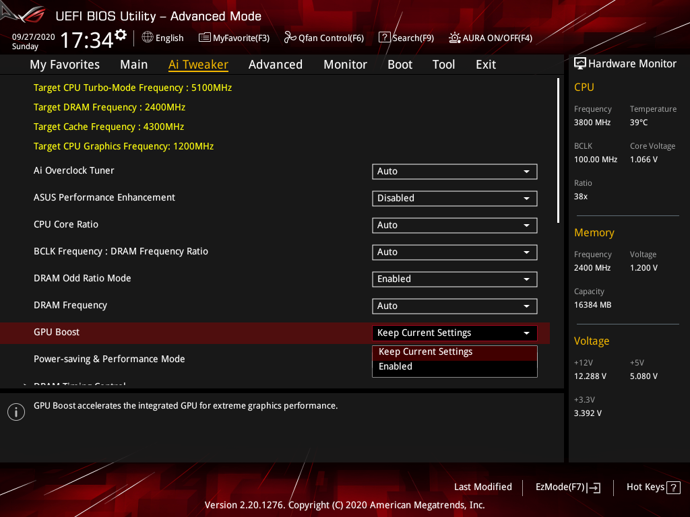Click Target Cache Frequency 4300MHz line
This screenshot has height=517, width=690.
click(x=108, y=127)
